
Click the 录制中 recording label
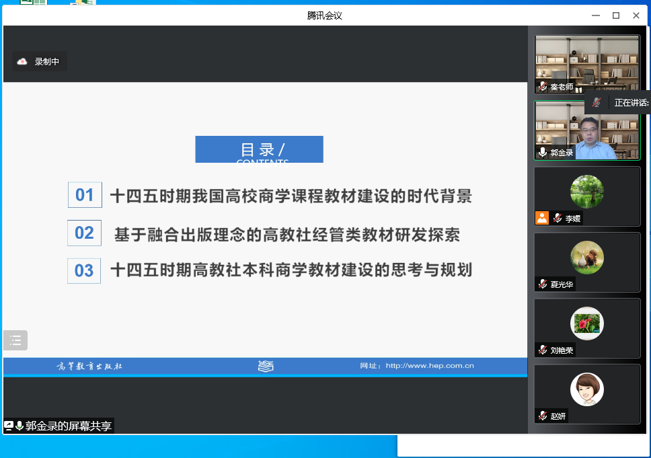47,62
